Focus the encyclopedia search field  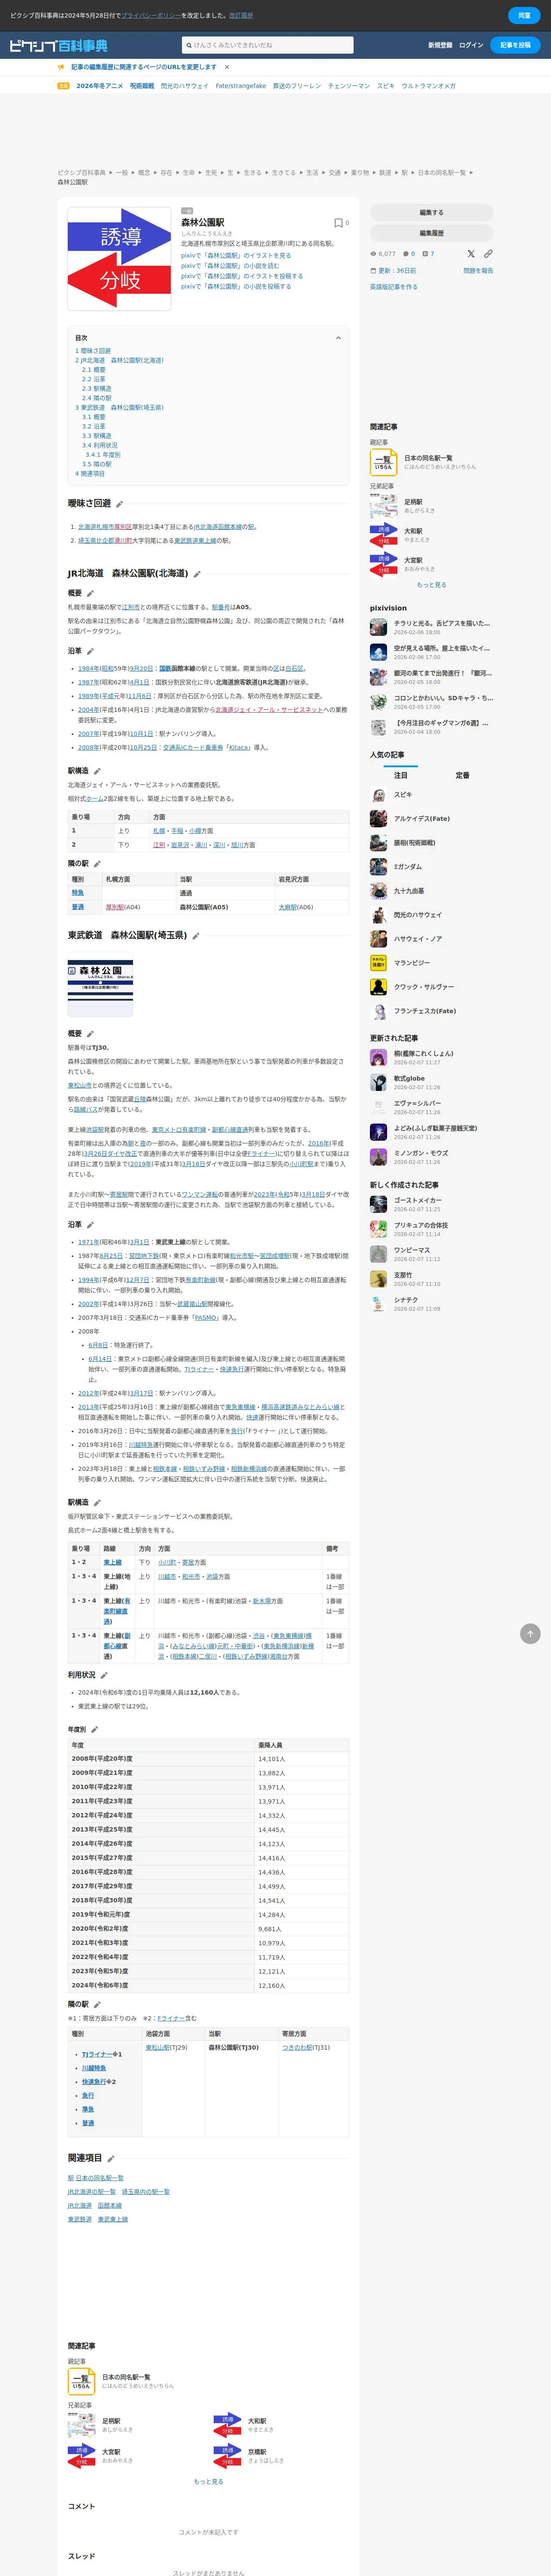(268, 45)
